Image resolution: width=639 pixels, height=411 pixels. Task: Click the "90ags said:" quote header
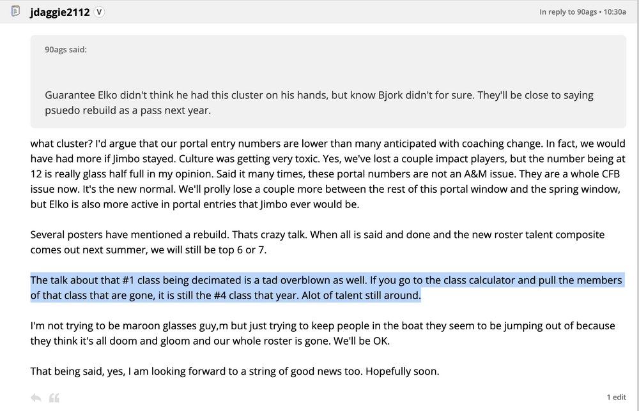click(66, 50)
